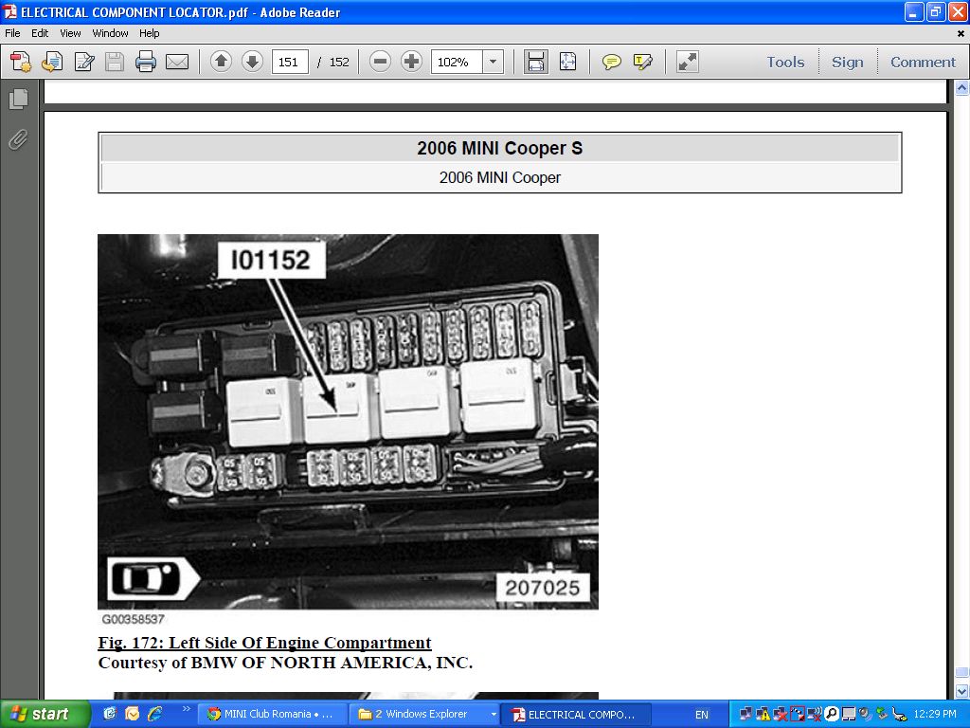Open the Tools pane
The height and width of the screenshot is (728, 970).
click(x=785, y=63)
